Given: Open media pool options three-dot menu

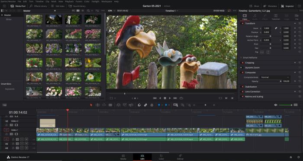Looking at the screenshot, I should click(103, 11).
